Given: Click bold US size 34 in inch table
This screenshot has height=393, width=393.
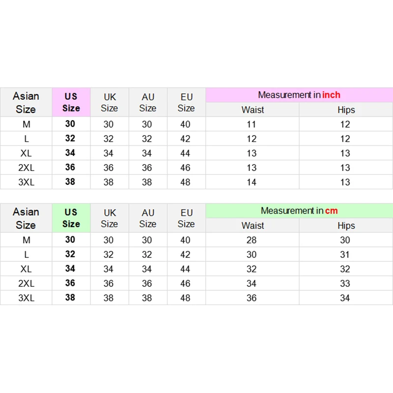Looking at the screenshot, I should point(70,153).
